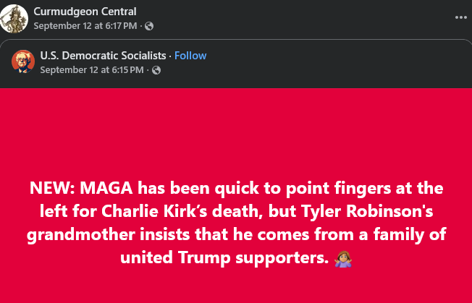Visit the U.S. Democratic Socialists page name

104,56
